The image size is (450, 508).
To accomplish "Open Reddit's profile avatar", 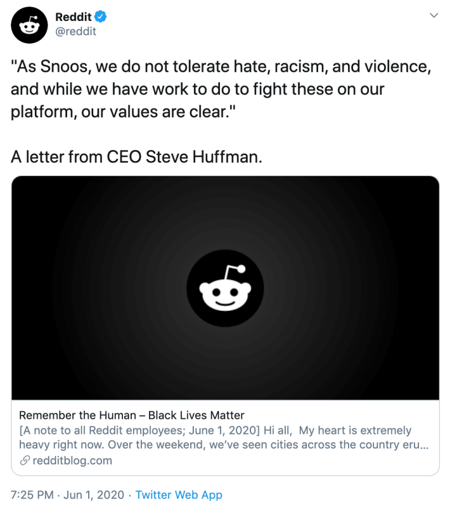I will [x=30, y=25].
